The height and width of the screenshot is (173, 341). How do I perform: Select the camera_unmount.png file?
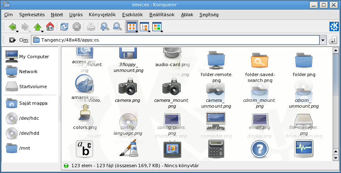coord(216,103)
